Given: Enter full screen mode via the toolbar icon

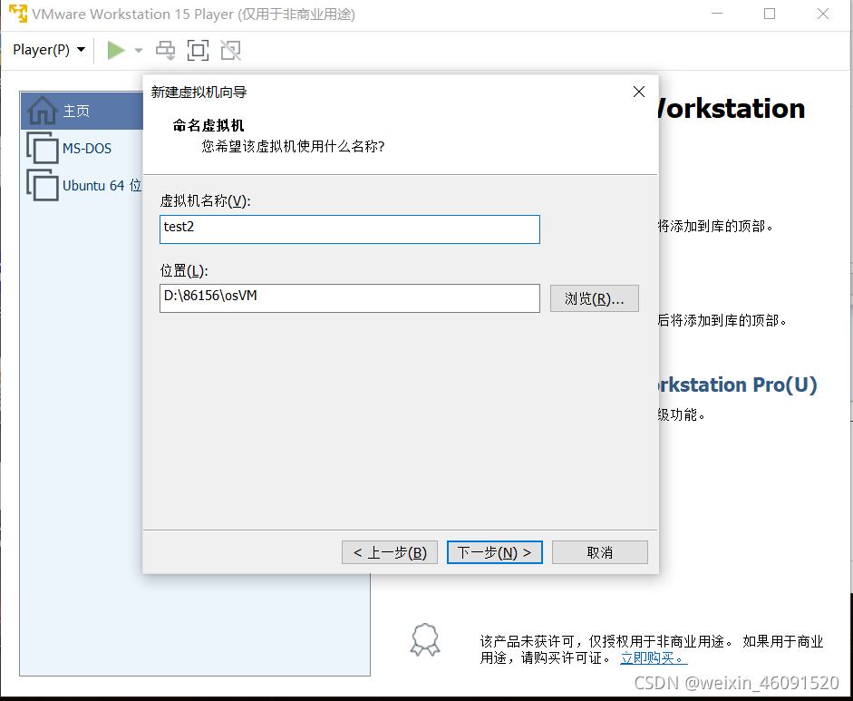Looking at the screenshot, I should click(198, 50).
